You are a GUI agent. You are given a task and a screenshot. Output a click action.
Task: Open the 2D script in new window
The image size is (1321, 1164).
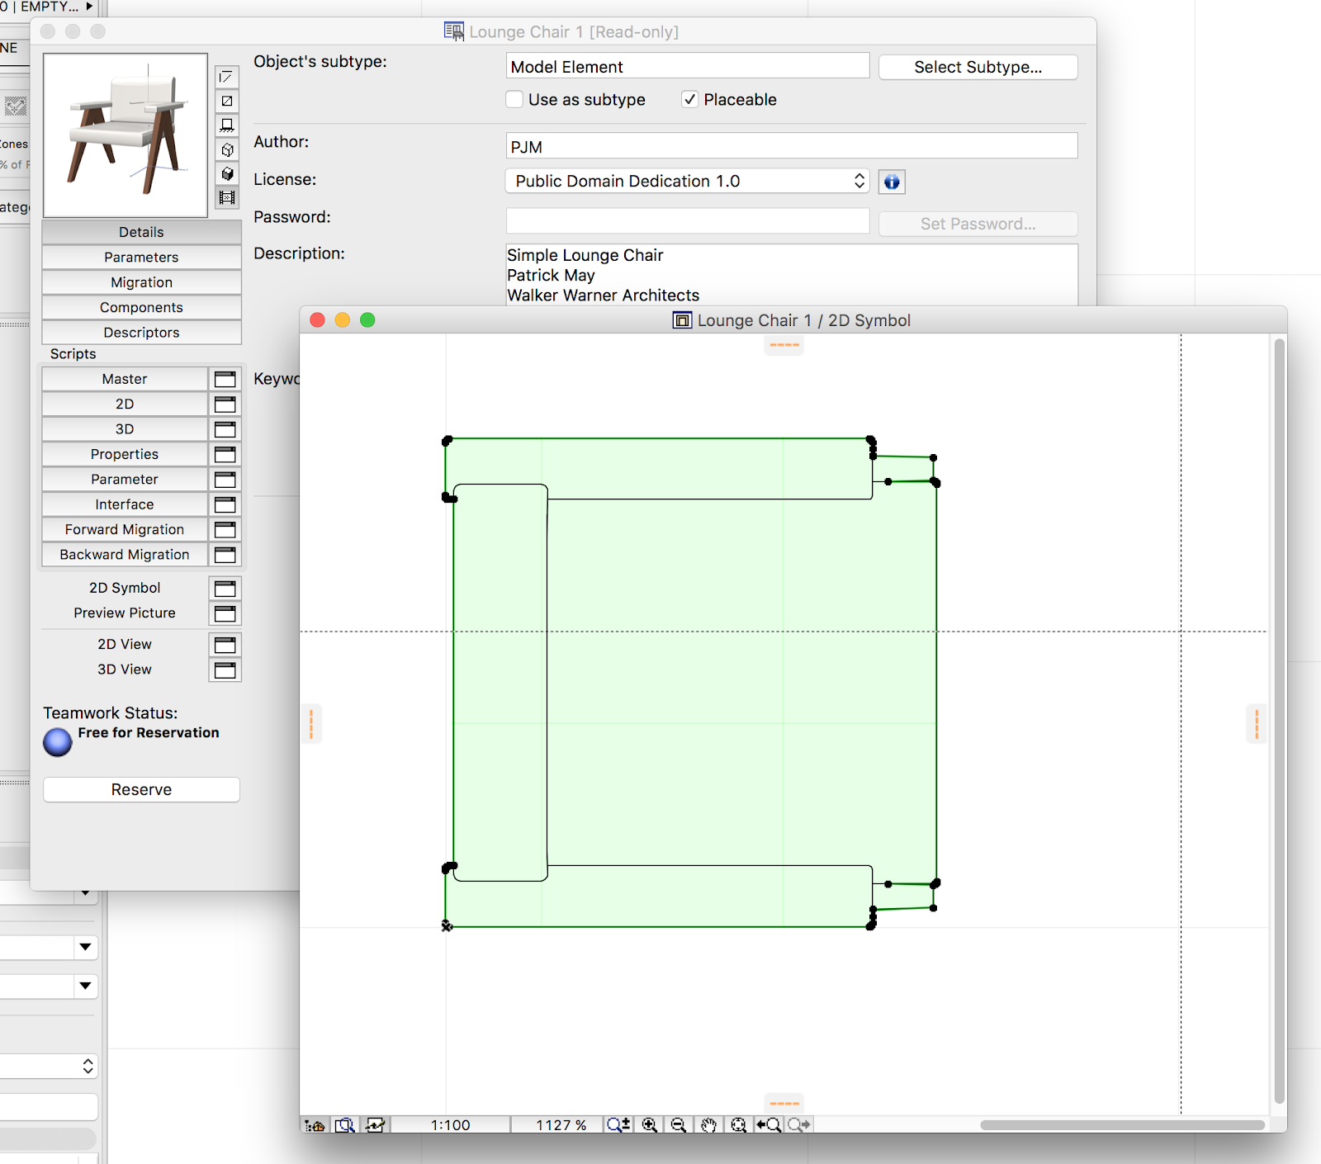click(225, 405)
